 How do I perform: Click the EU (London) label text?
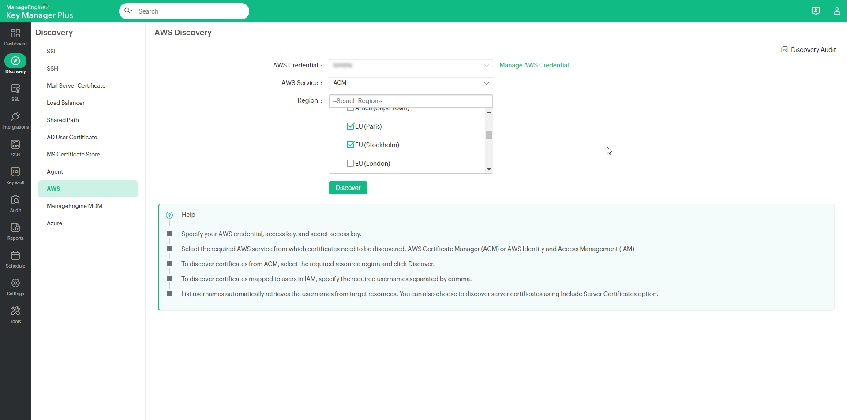[x=373, y=164]
